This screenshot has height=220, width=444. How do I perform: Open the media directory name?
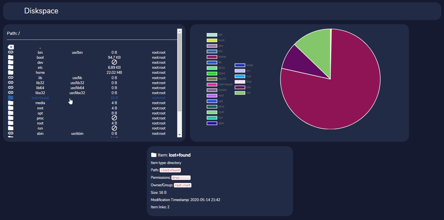[x=40, y=103]
